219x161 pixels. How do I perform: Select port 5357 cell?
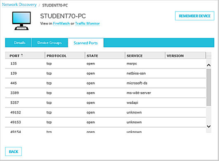[x=14, y=103]
